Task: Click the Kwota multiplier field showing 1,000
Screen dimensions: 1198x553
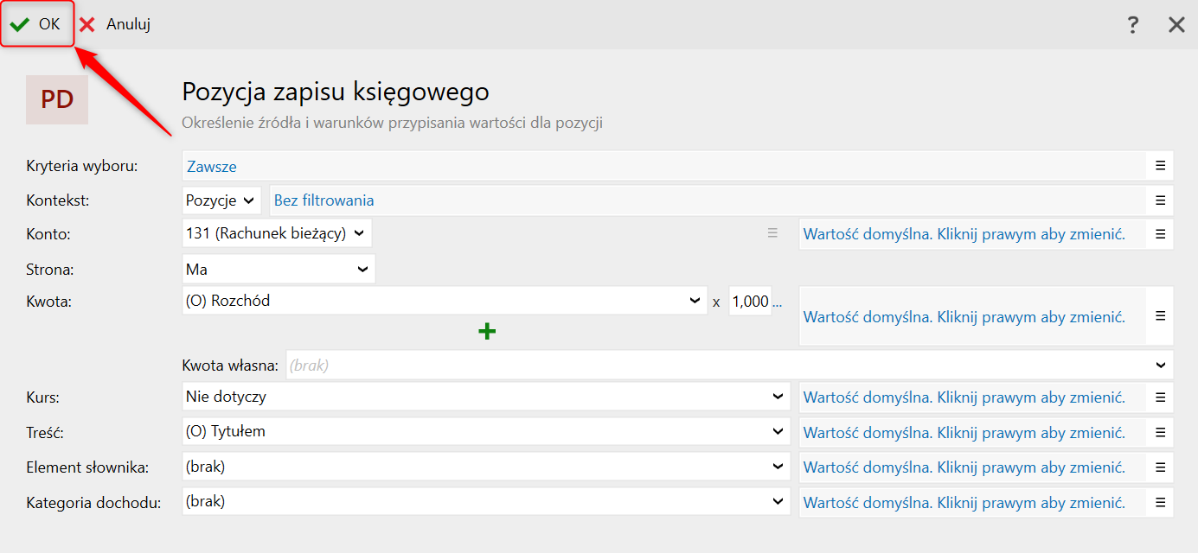Action: tap(750, 301)
